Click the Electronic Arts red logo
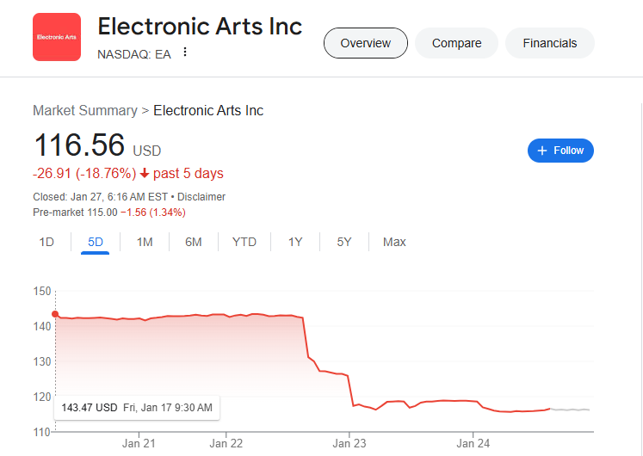This screenshot has height=456, width=643. (57, 37)
